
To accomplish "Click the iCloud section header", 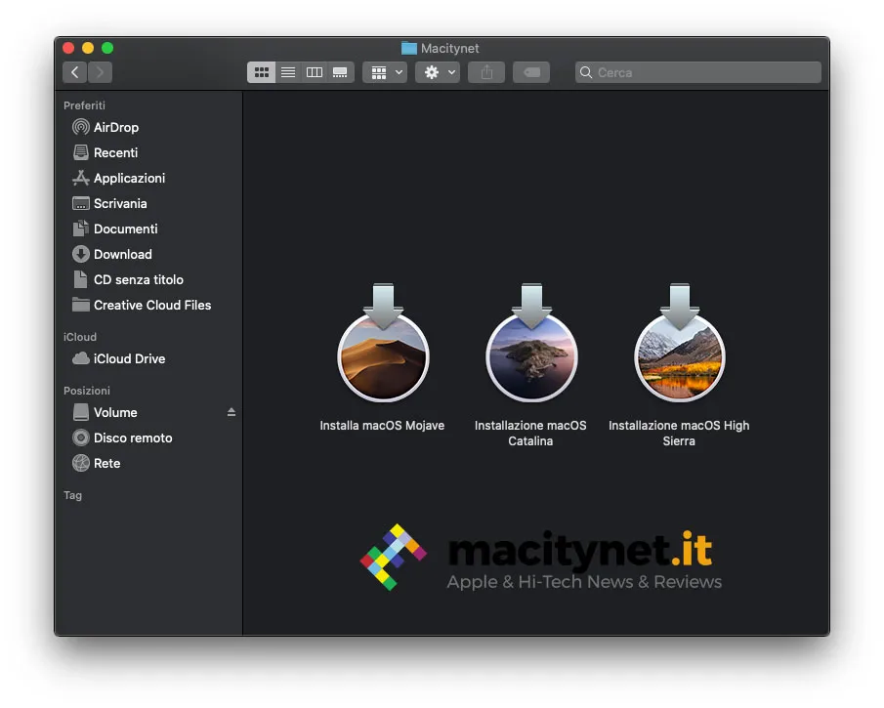I will pos(79,337).
